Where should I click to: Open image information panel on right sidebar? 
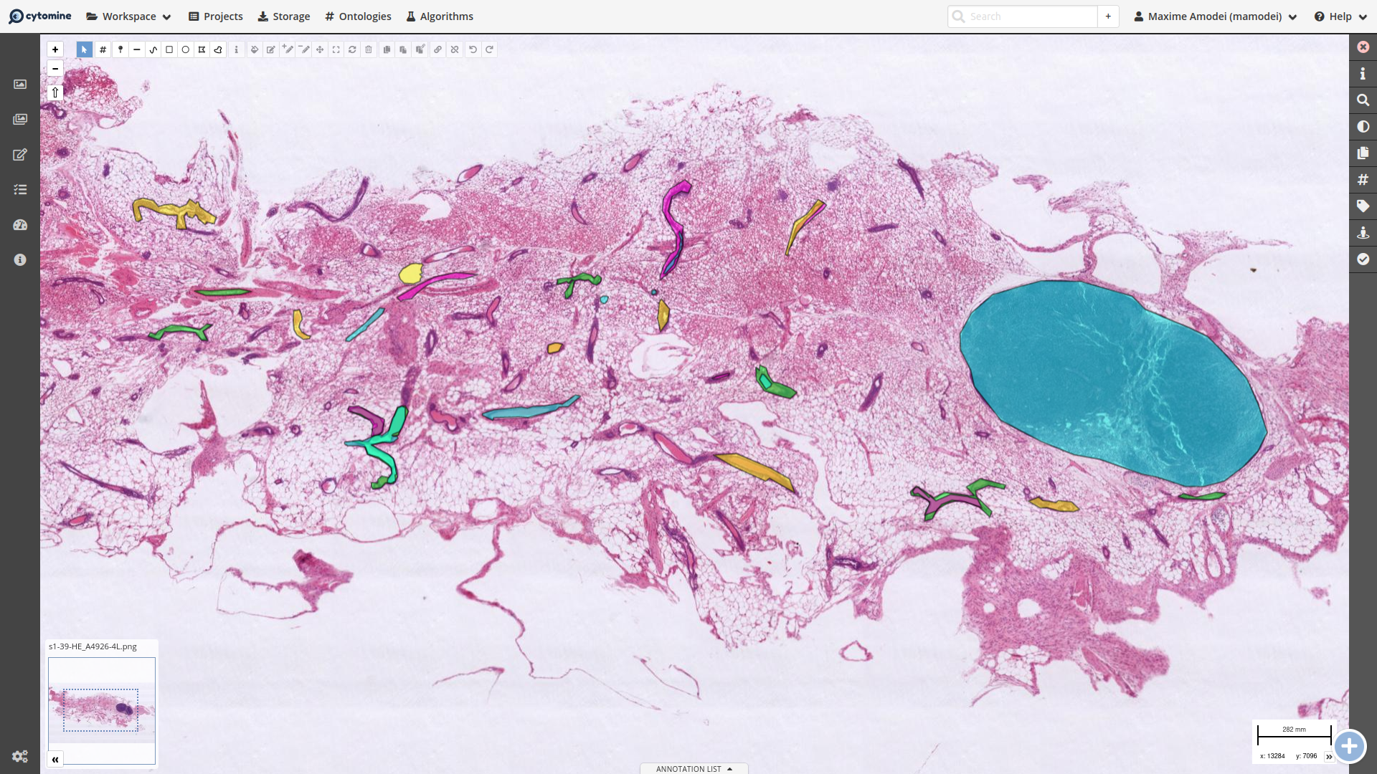(x=1363, y=74)
